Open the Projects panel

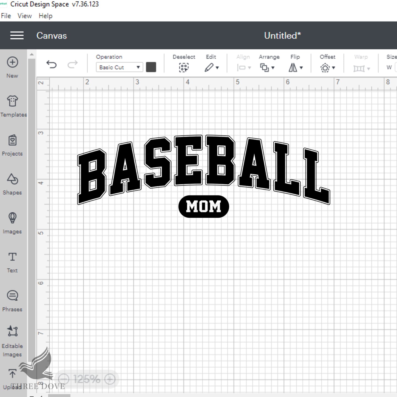tap(12, 145)
